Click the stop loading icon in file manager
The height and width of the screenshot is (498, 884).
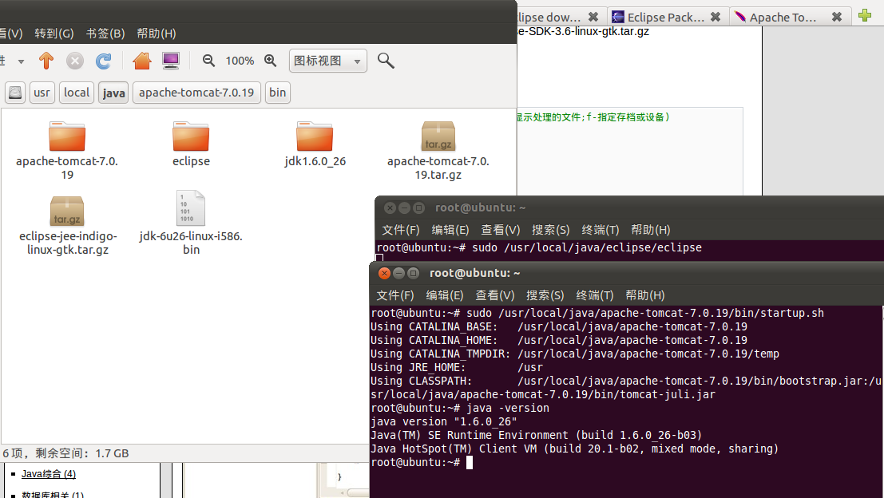74,61
